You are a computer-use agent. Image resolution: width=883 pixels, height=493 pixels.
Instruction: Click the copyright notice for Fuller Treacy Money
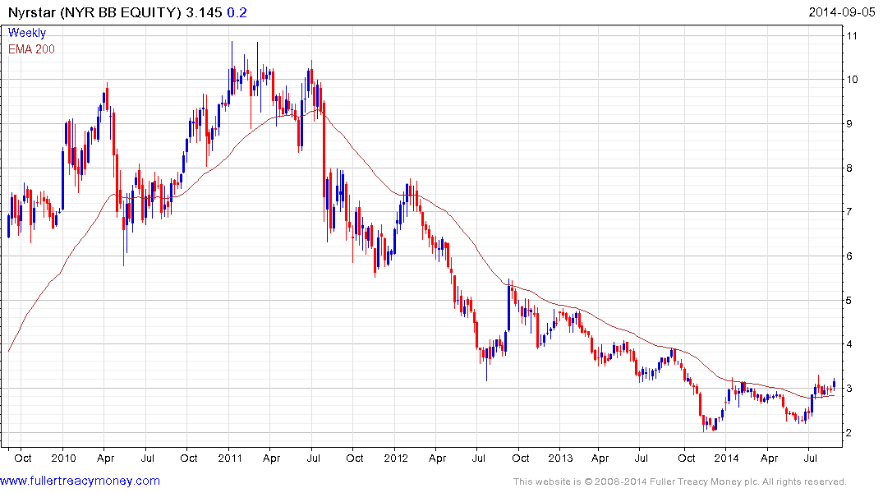[x=680, y=481]
